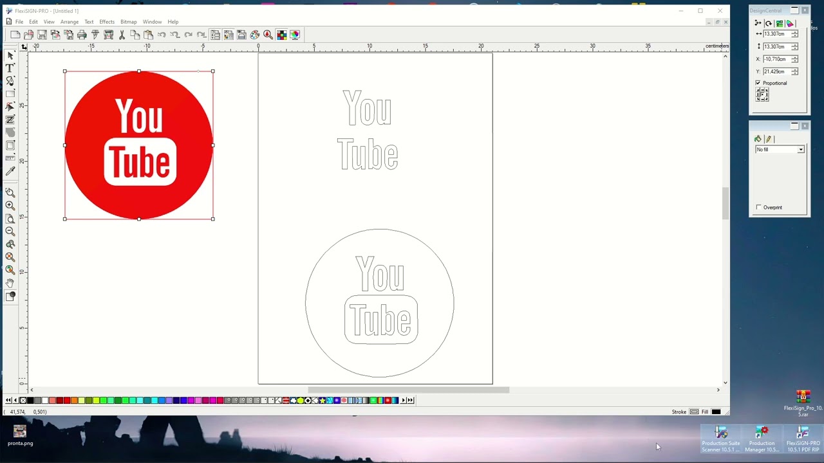The image size is (824, 463).
Task: Open Production Suite Scanner desktop shortcut
Action: [721, 439]
